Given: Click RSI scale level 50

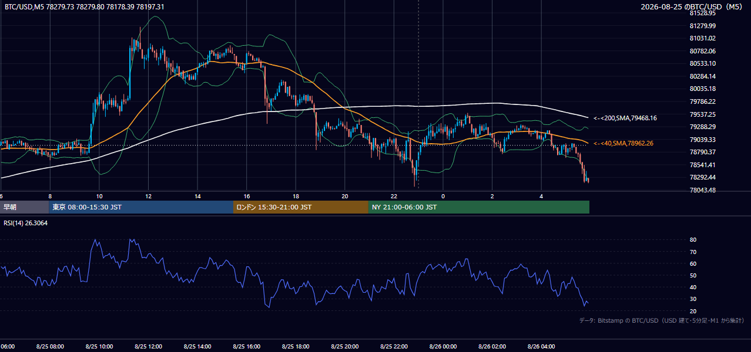Looking at the screenshot, I should (693, 275).
